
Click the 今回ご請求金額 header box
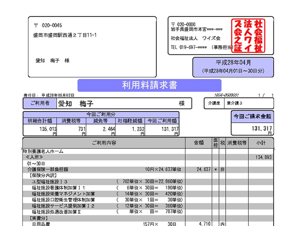pos(253,116)
